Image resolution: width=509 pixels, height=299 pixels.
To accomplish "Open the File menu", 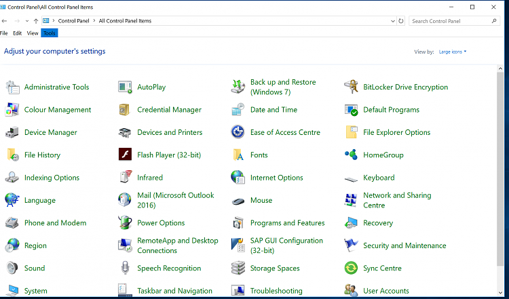I will (x=4, y=33).
